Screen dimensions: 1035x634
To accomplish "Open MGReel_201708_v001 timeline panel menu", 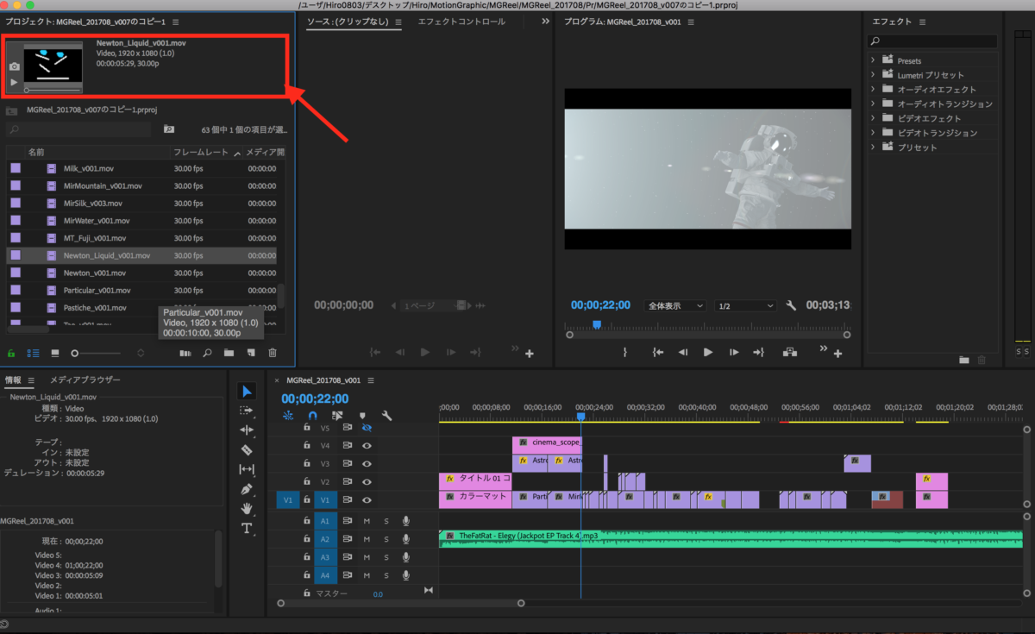I will (x=373, y=380).
